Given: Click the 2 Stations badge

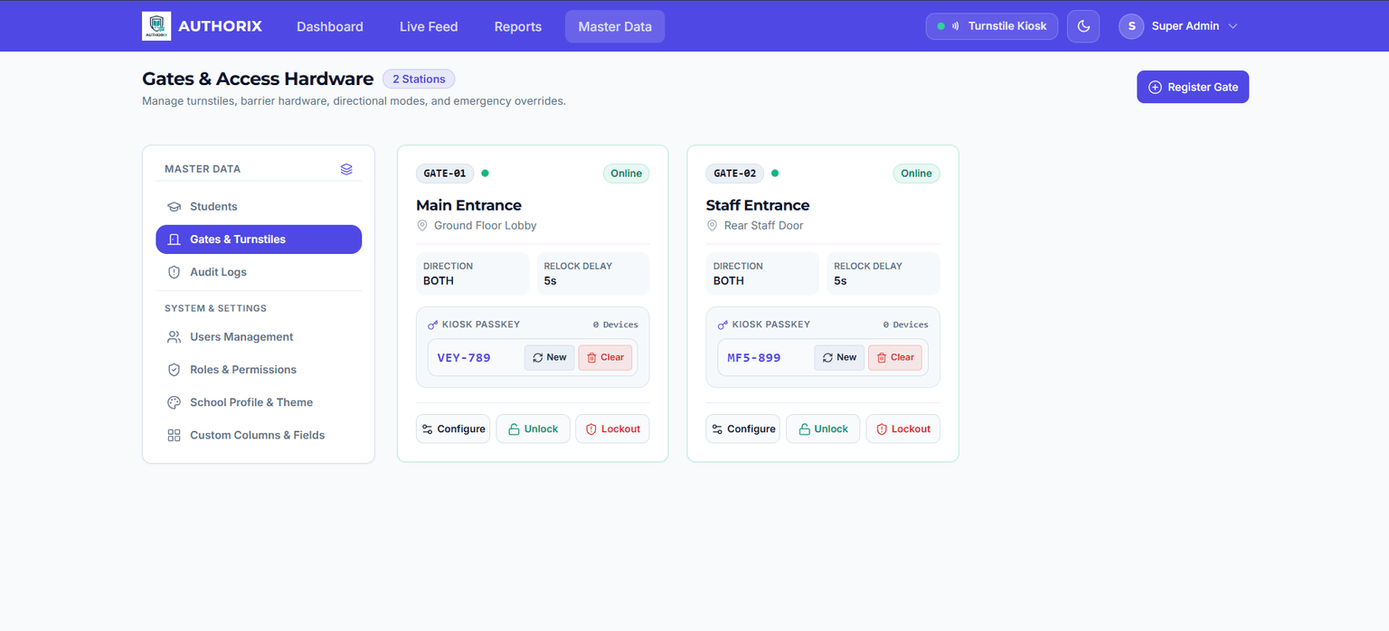Looking at the screenshot, I should (x=419, y=80).
